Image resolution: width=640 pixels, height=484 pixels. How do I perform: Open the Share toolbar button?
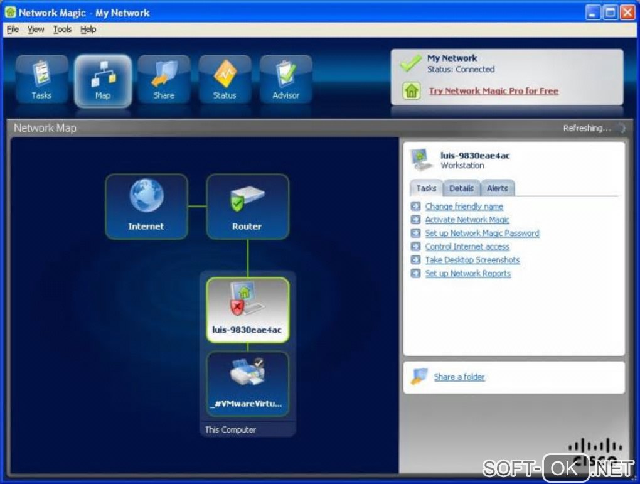[164, 80]
